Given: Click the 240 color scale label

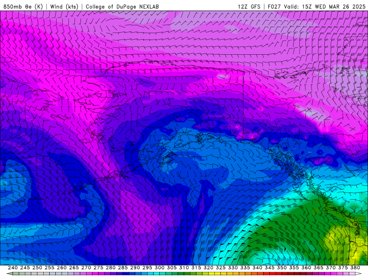Looking at the screenshot, I should click(x=13, y=268).
